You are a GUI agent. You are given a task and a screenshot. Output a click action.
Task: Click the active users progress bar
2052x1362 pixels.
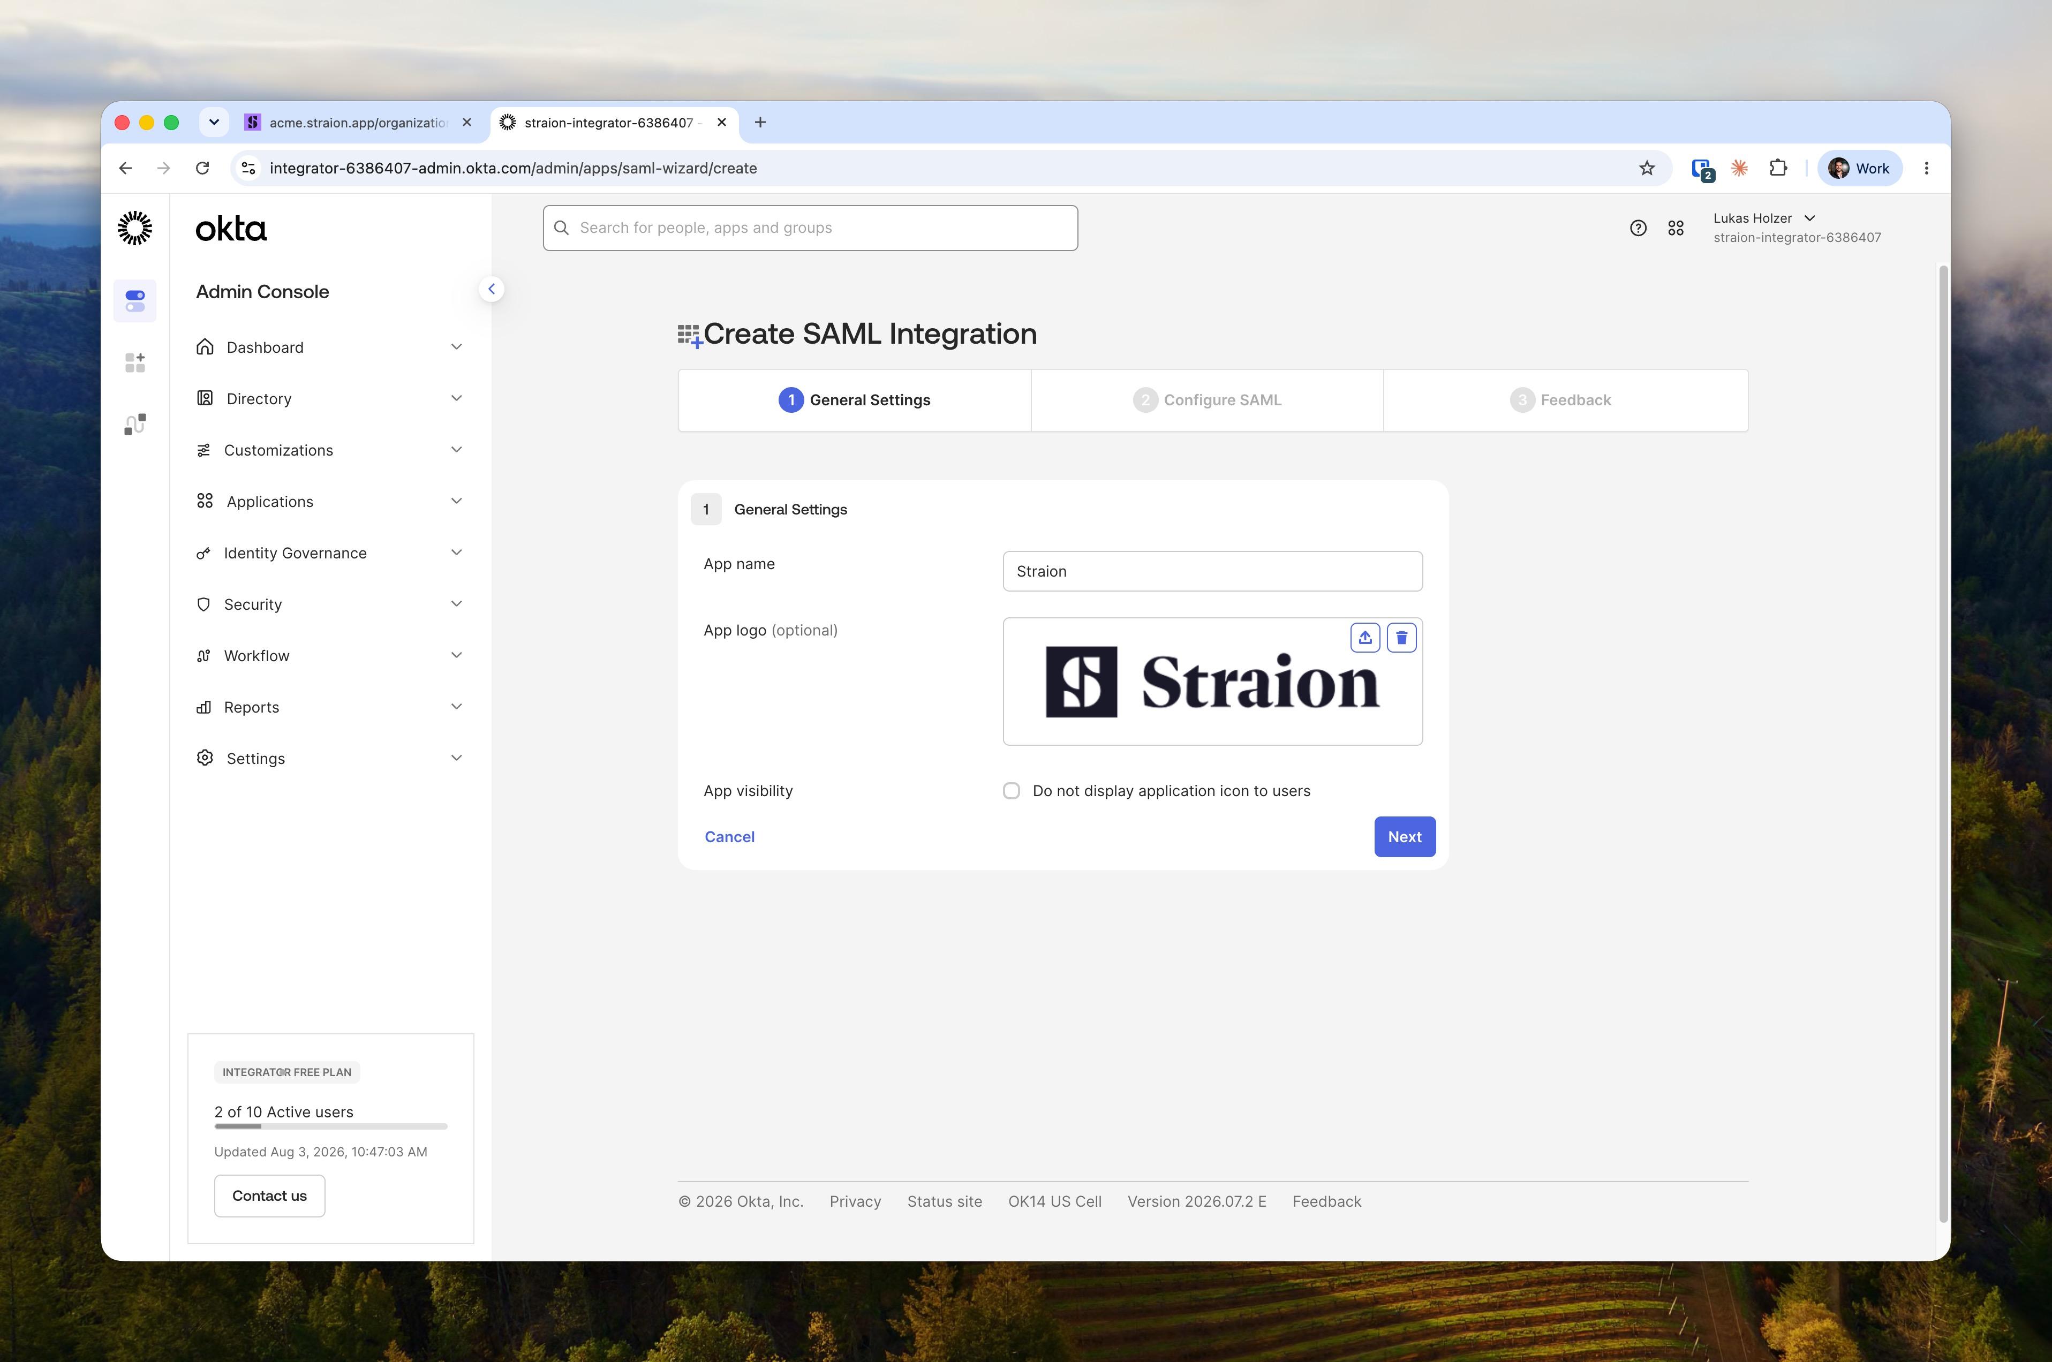tap(331, 1126)
